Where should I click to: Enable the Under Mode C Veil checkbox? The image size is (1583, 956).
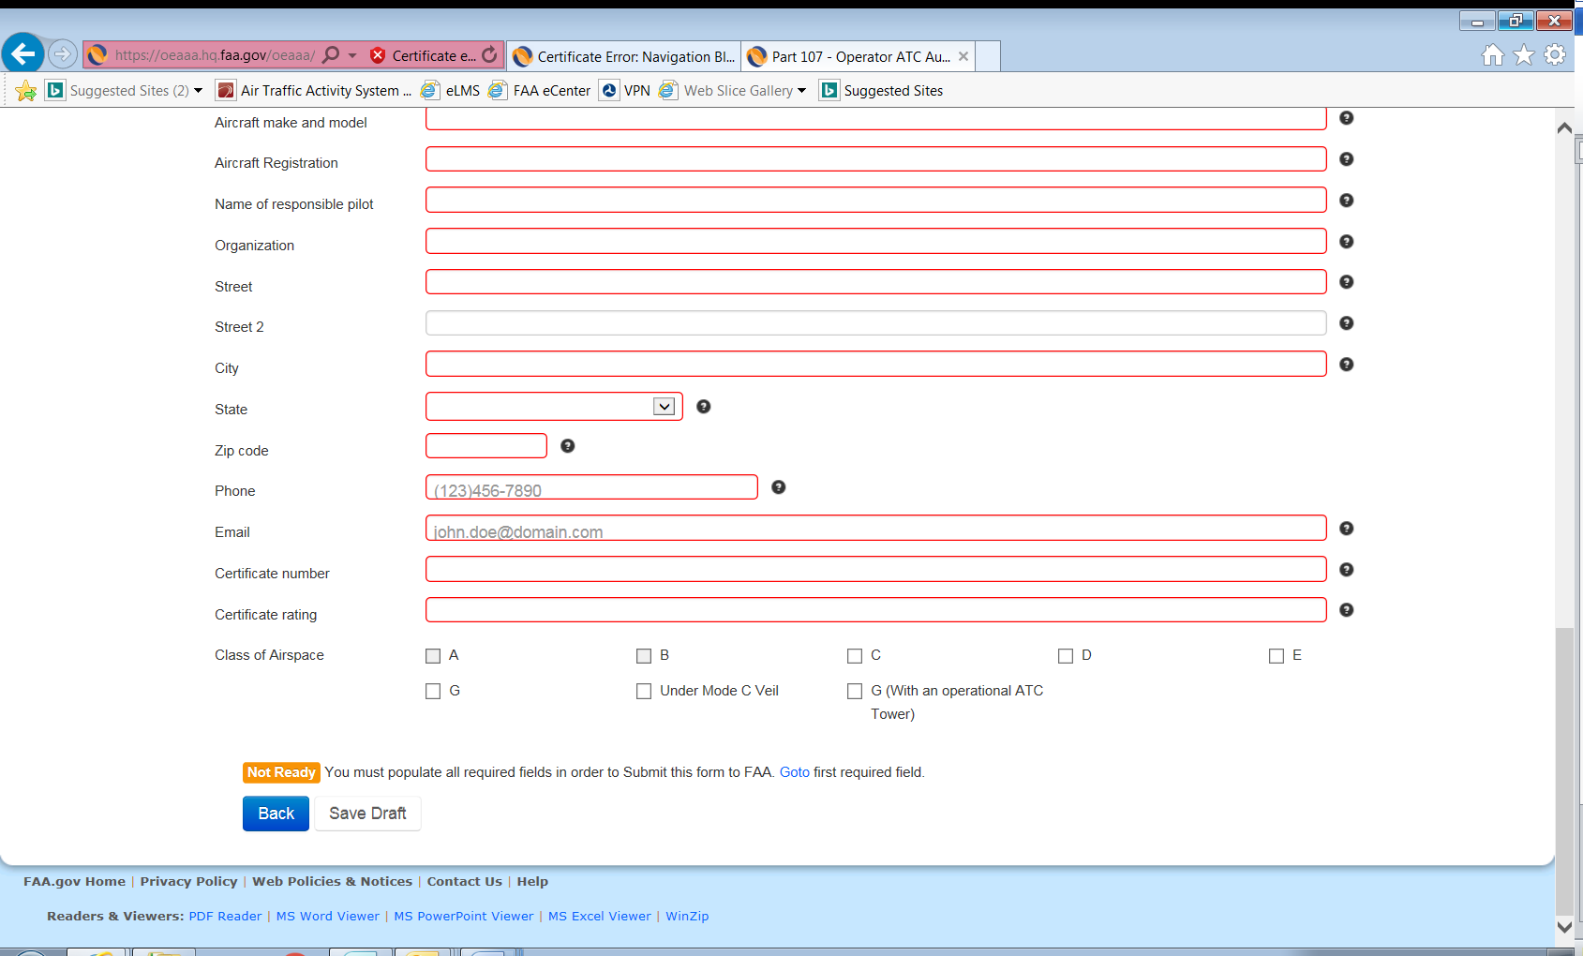(x=644, y=692)
